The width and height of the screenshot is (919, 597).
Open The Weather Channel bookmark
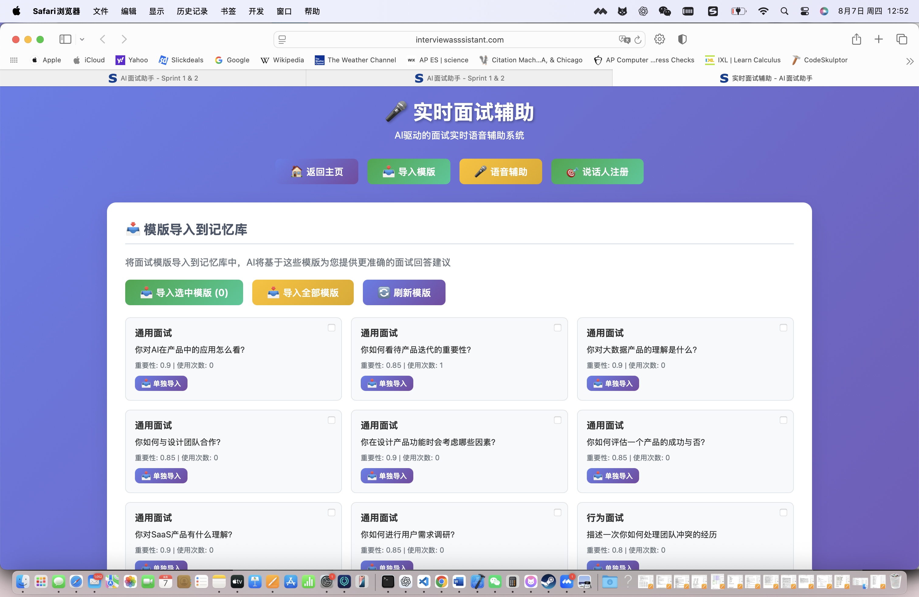[x=355, y=60]
